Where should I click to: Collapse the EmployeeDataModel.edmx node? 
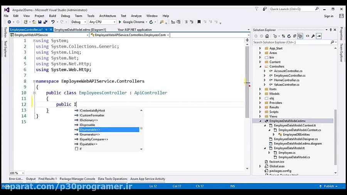tap(260, 121)
